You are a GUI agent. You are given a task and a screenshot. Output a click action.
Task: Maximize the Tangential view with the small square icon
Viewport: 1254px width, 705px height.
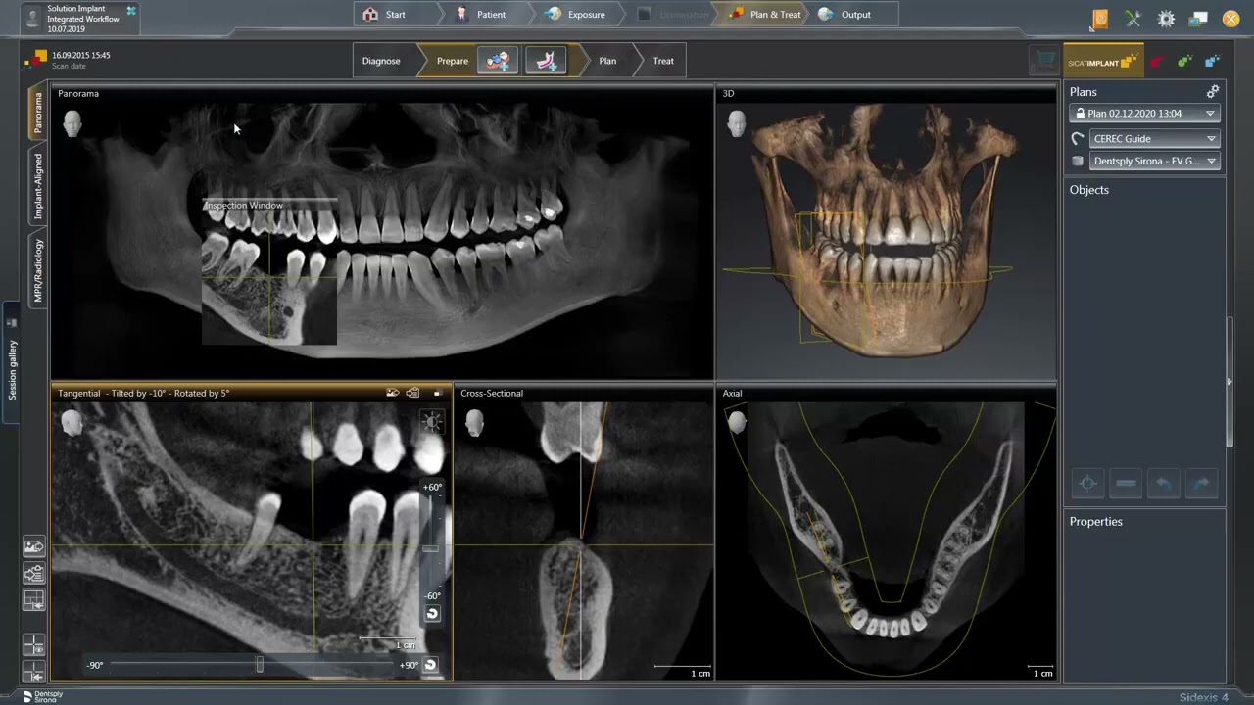437,394
